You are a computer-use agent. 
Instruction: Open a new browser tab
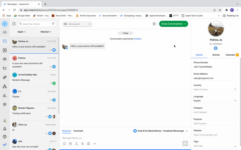(45, 4)
